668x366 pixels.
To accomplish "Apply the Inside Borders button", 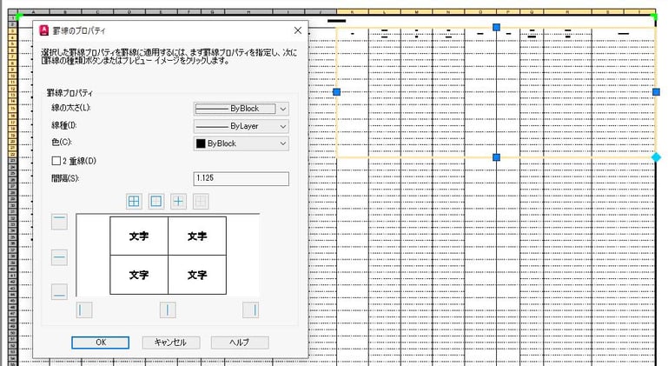I will (178, 202).
